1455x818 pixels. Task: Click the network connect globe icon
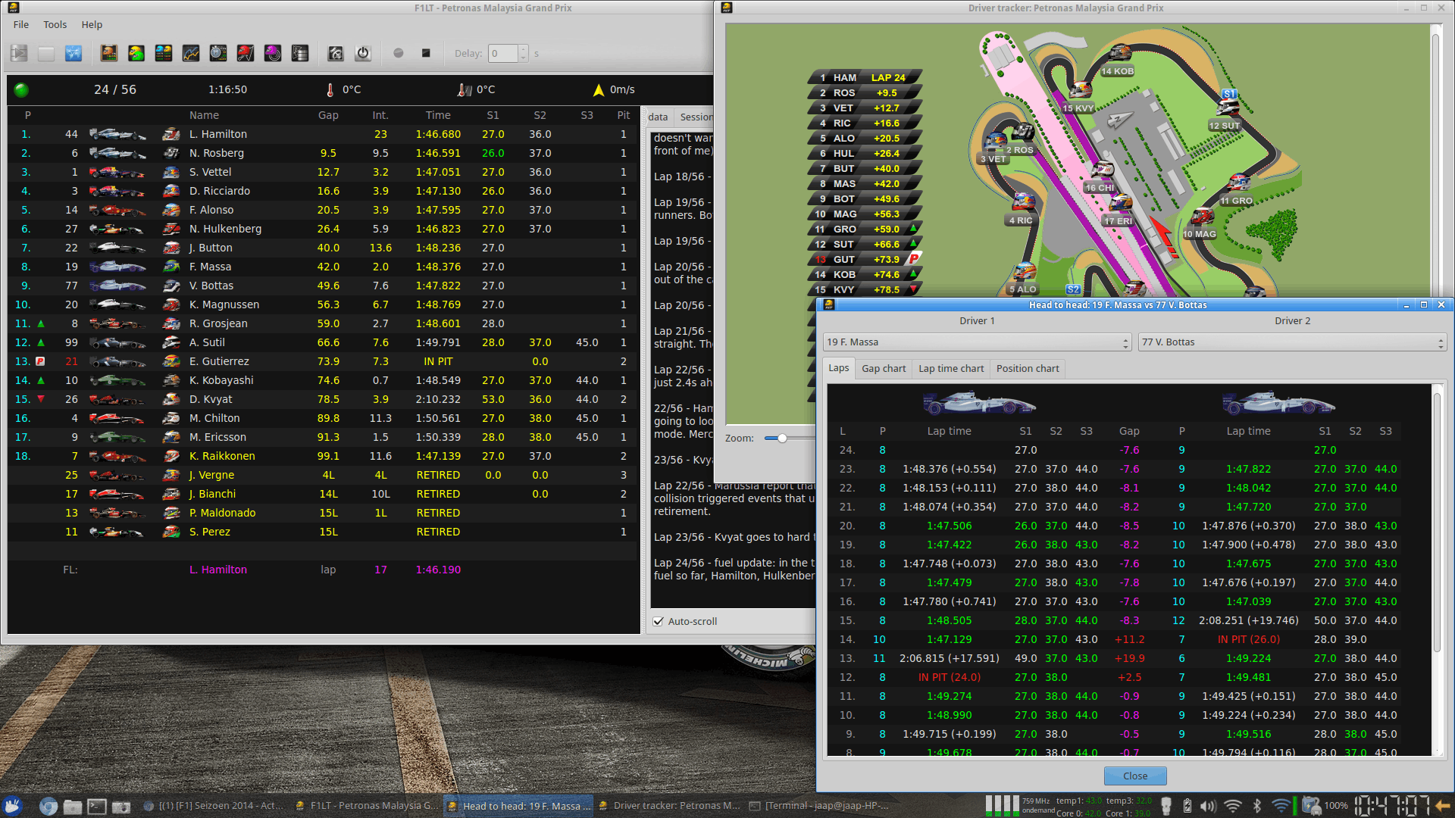click(74, 53)
